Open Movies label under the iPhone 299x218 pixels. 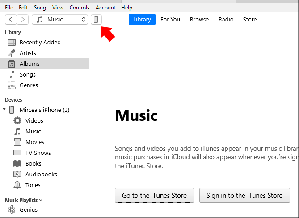[x=35, y=142]
